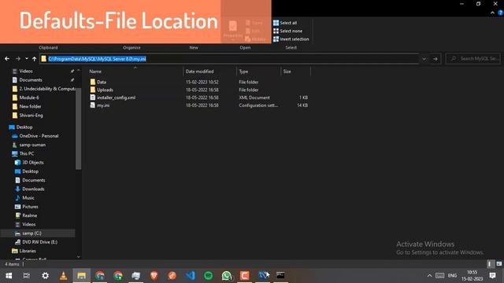Screen dimensions: 504x283
Task: Open Videos under This PC
Action: pos(29,224)
